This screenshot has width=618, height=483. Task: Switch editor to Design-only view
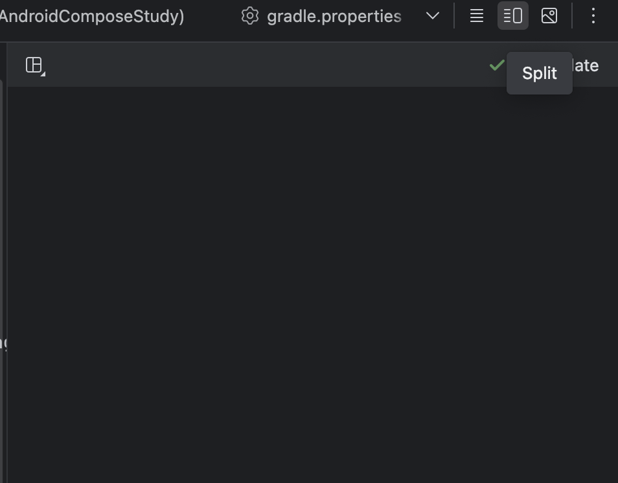click(x=549, y=16)
